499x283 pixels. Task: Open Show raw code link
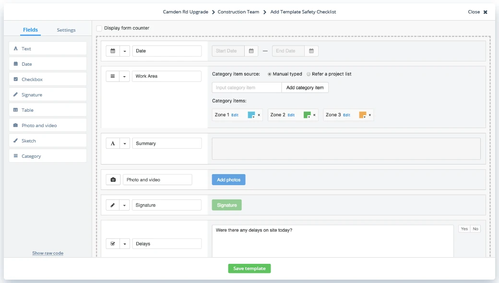(48, 253)
